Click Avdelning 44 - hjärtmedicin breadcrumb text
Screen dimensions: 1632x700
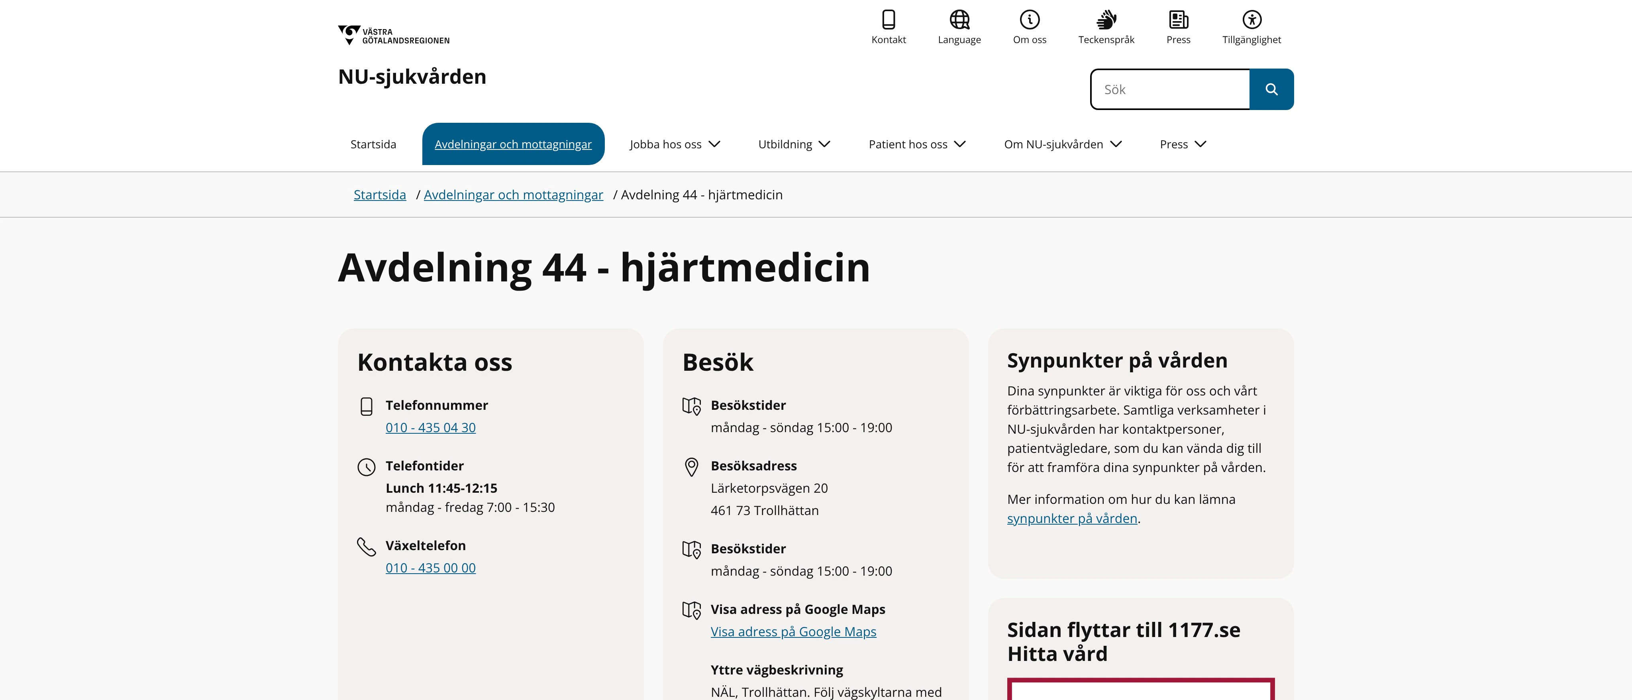click(x=701, y=195)
